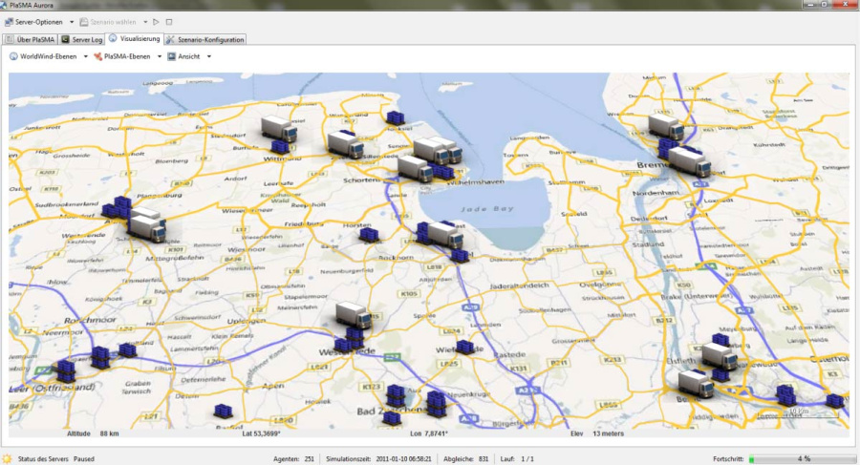Viewport: 860px width, 465px height.
Task: Switch to the Szenario-Konfiguration tab
Action: point(205,39)
